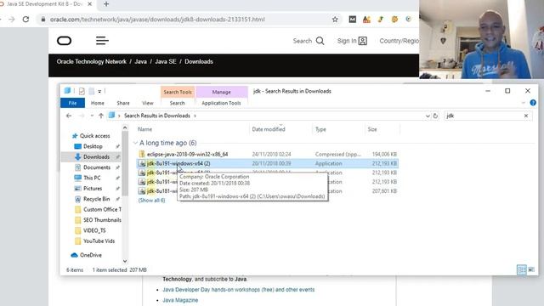Image resolution: width=544 pixels, height=306 pixels.
Task: Open the Oracle hamburger menu
Action: pos(102,41)
